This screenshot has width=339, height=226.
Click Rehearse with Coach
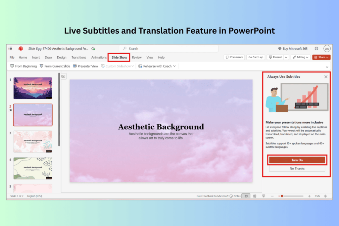(155, 66)
